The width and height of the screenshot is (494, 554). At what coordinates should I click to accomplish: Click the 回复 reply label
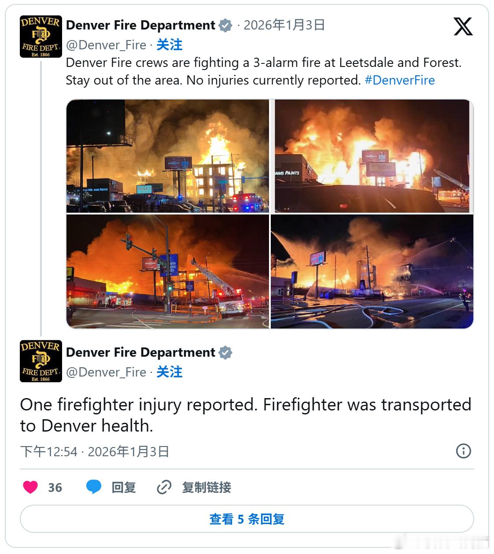coord(124,488)
